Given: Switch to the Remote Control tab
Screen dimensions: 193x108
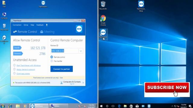Looking at the screenshot, I should pyautogui.click(x=25, y=32).
